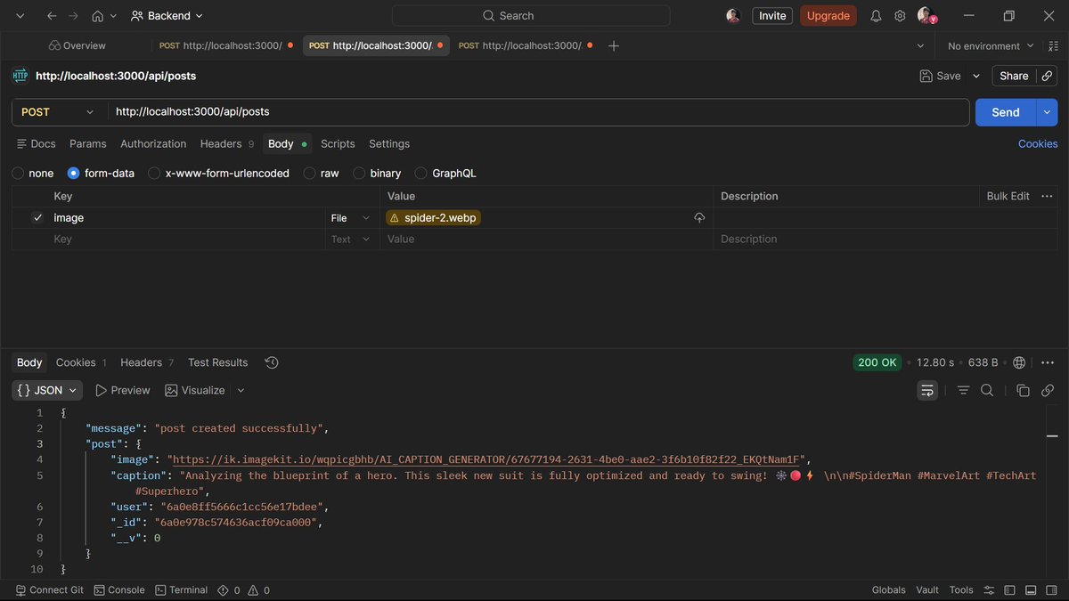Switch to request Headers tab

226,143
